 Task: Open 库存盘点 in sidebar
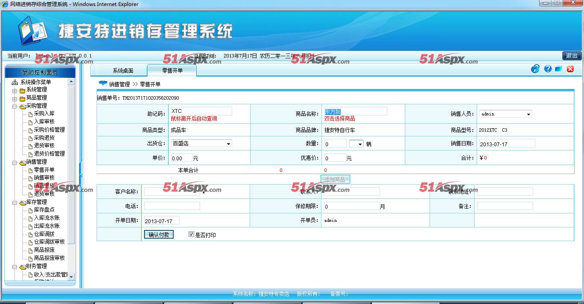(44, 210)
